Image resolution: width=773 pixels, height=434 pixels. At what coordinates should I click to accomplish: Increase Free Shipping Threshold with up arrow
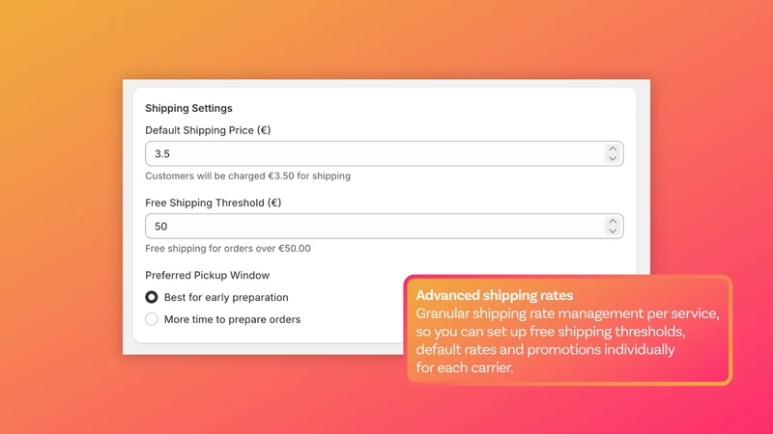613,222
